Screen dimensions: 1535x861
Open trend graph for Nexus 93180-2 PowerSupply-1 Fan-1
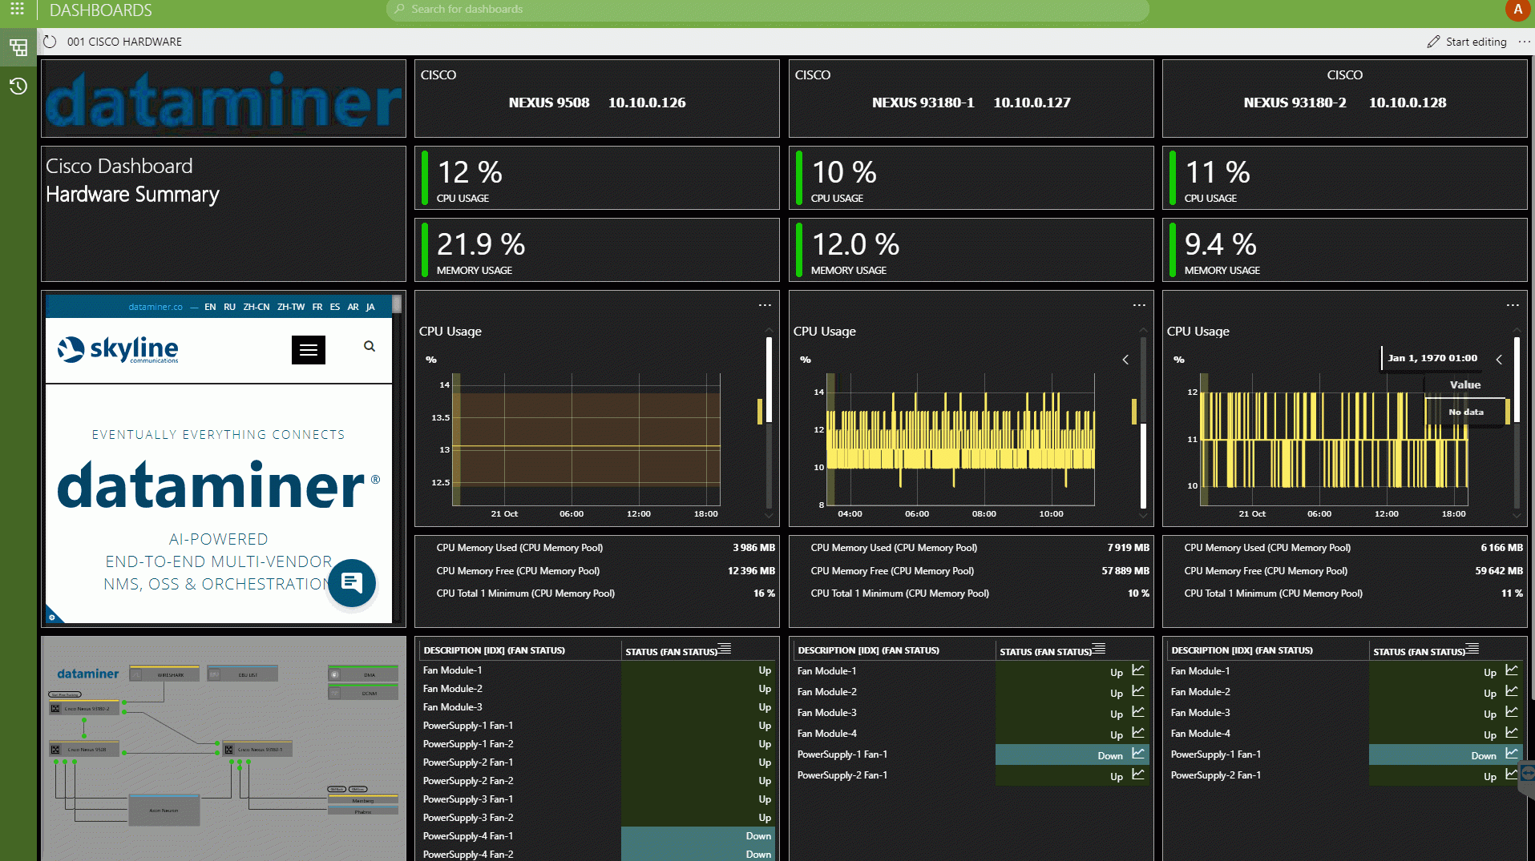pyautogui.click(x=1512, y=753)
